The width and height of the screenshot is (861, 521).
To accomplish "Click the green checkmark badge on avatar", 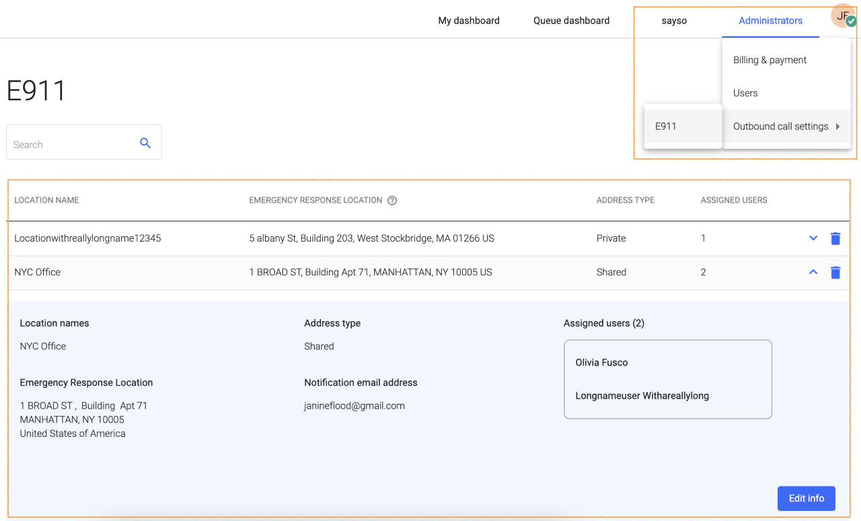I will [x=852, y=22].
